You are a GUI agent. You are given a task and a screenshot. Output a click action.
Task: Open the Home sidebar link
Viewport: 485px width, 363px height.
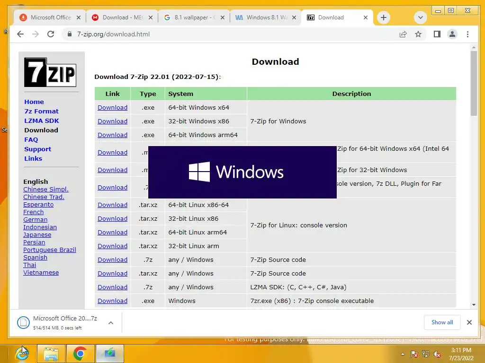[x=34, y=102]
